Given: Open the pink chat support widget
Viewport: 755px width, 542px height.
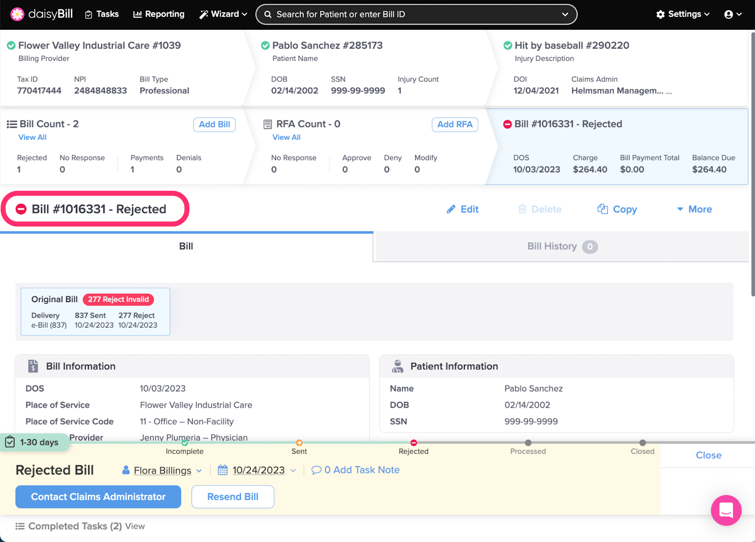Looking at the screenshot, I should (x=726, y=510).
